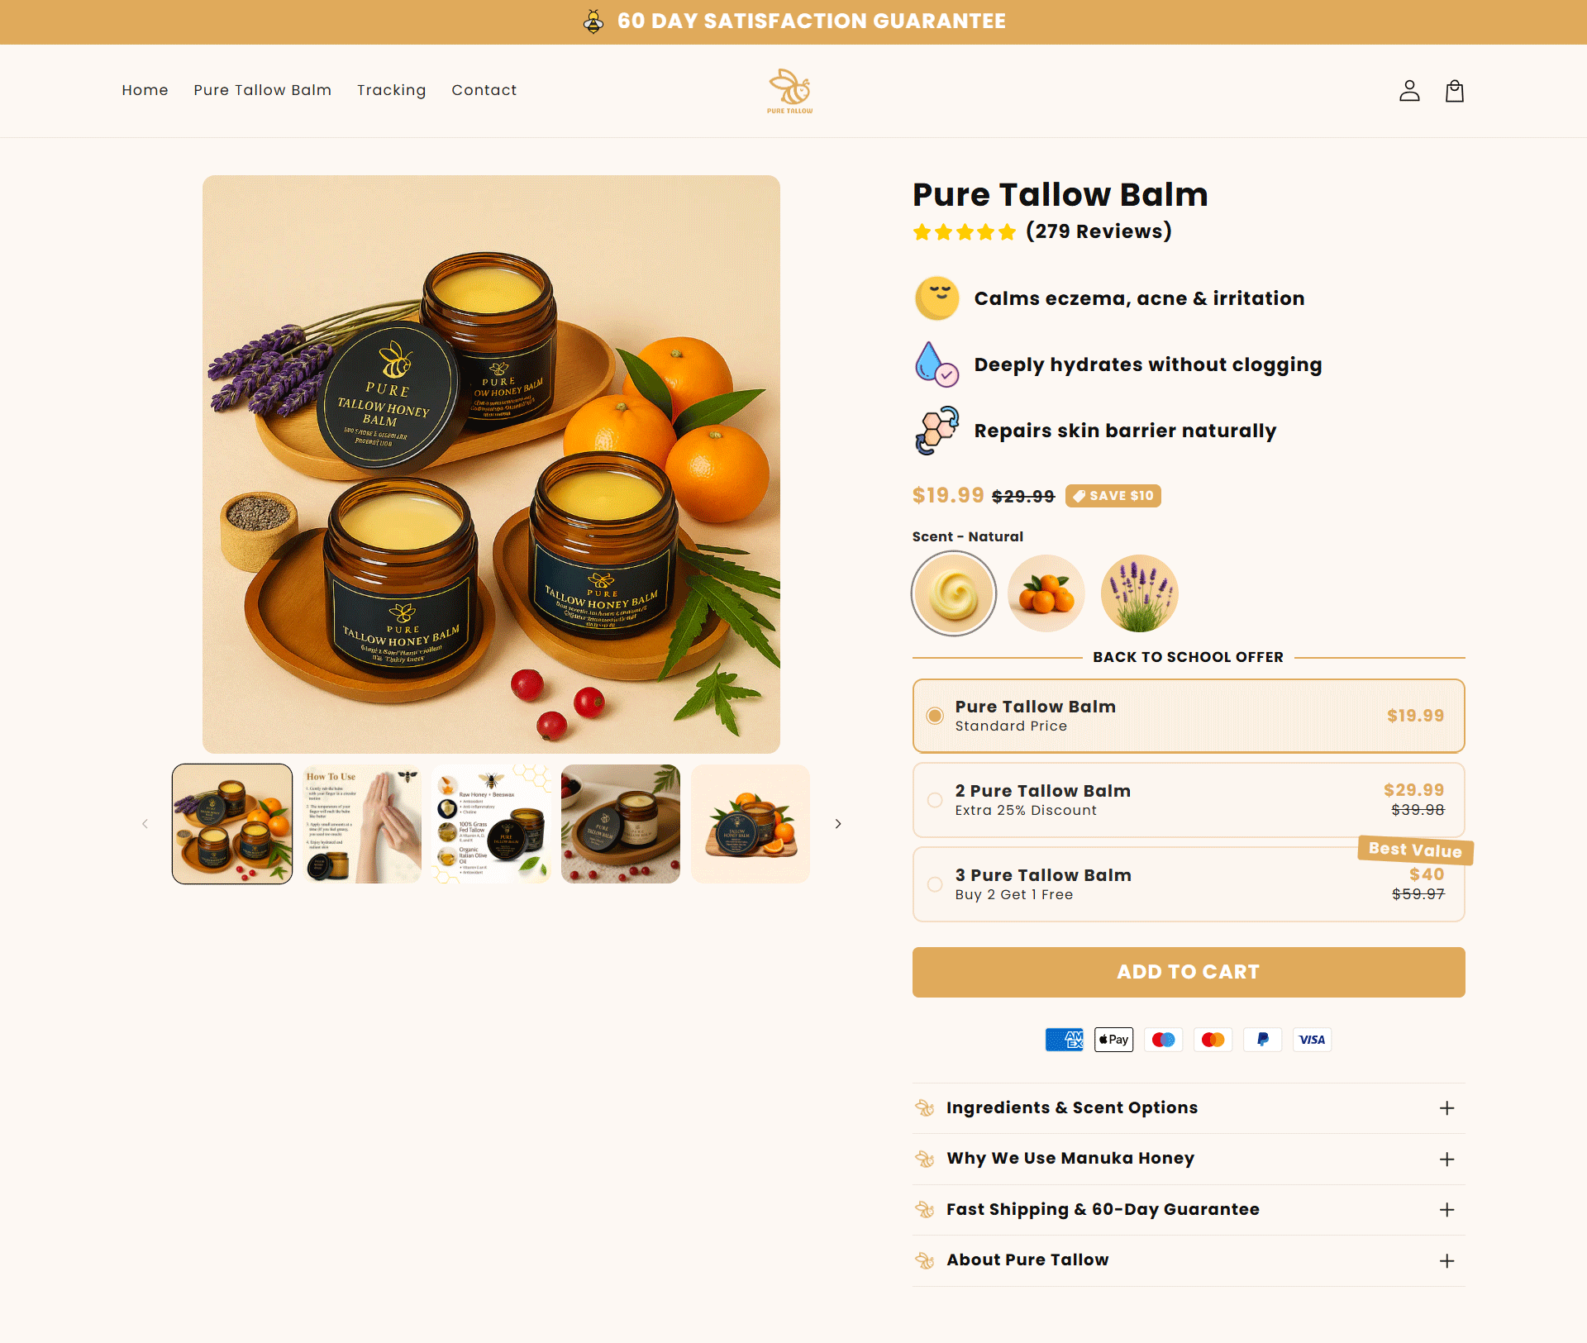Add the product to cart
Image resolution: width=1587 pixels, height=1343 pixels.
(x=1189, y=972)
